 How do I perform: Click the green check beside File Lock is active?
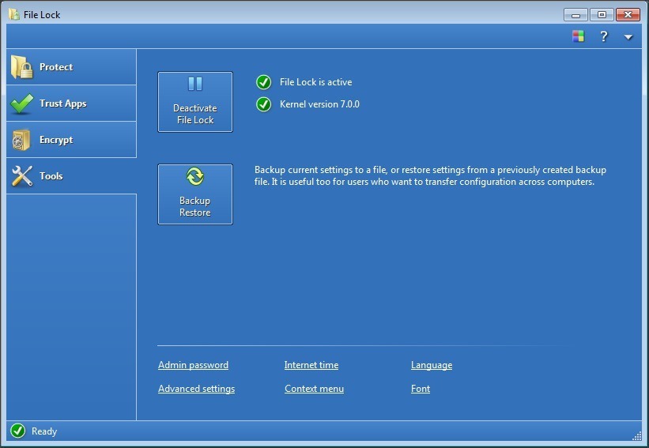(x=264, y=82)
